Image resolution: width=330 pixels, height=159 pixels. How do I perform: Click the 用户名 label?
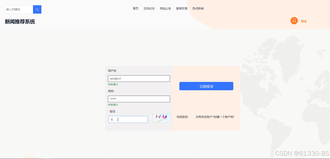(x=112, y=71)
